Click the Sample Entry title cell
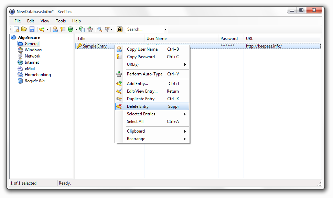 pyautogui.click(x=95, y=46)
